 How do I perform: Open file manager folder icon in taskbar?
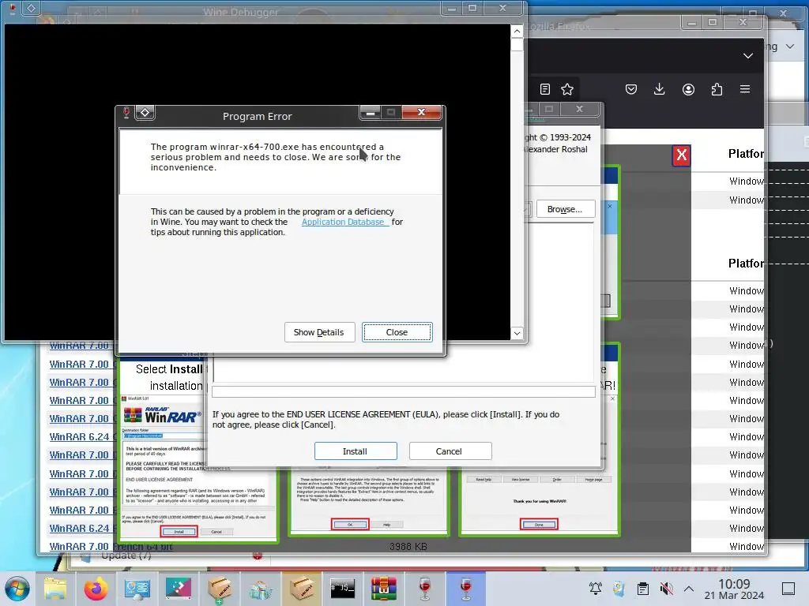point(55,589)
